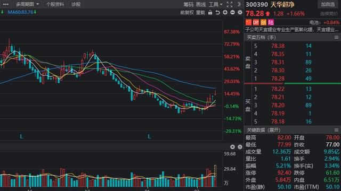Click the red up-arrow price icon

[x=267, y=14]
